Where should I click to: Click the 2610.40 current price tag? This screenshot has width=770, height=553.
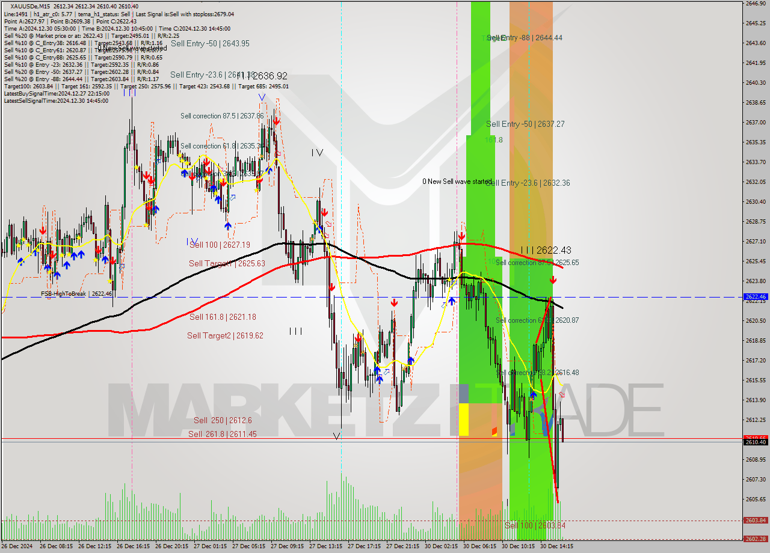click(756, 442)
